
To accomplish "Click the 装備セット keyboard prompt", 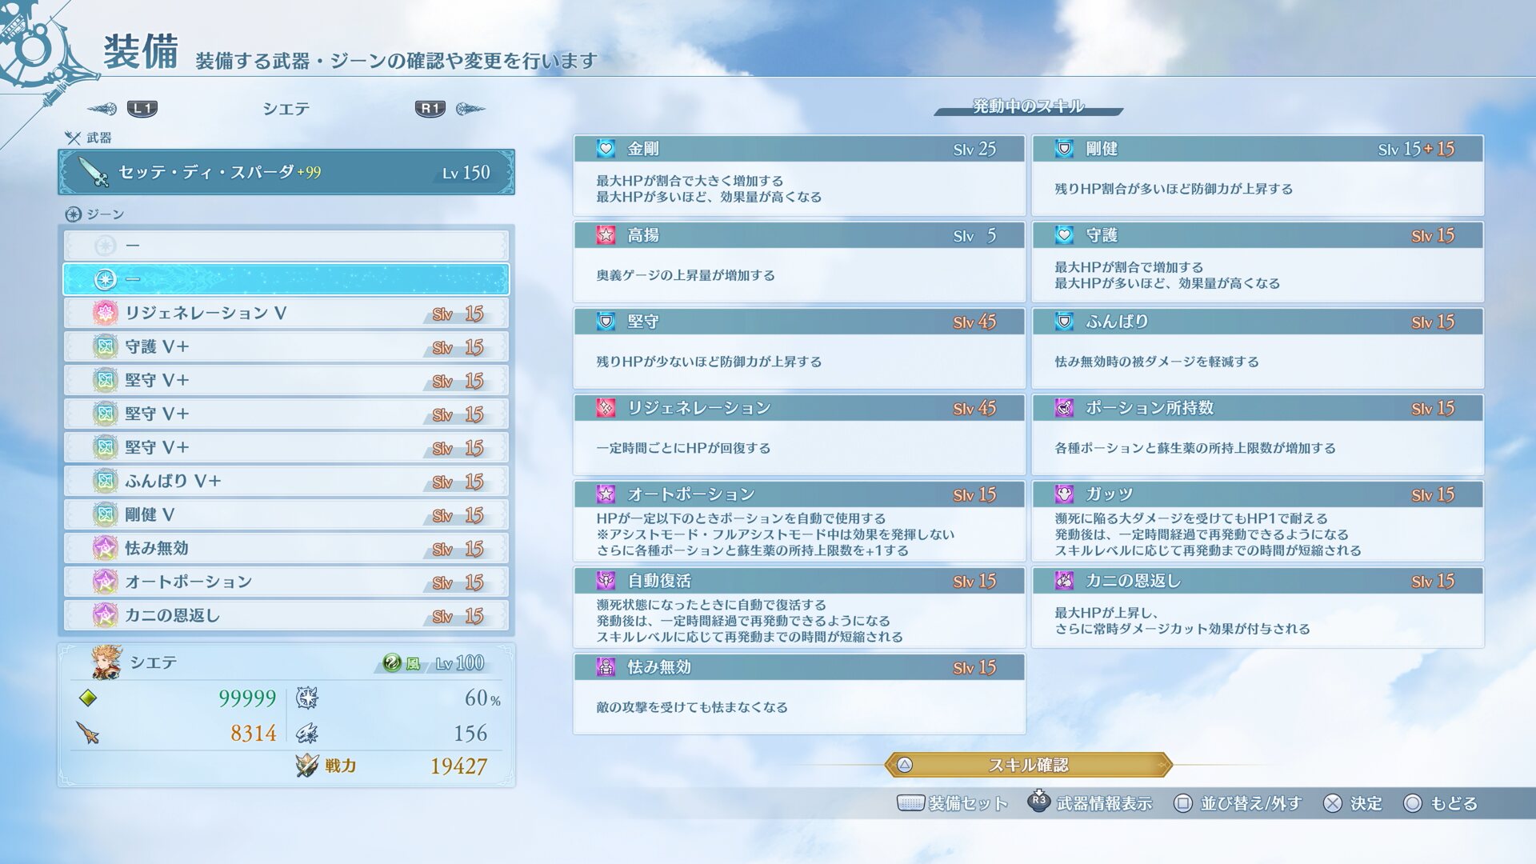I will (952, 803).
